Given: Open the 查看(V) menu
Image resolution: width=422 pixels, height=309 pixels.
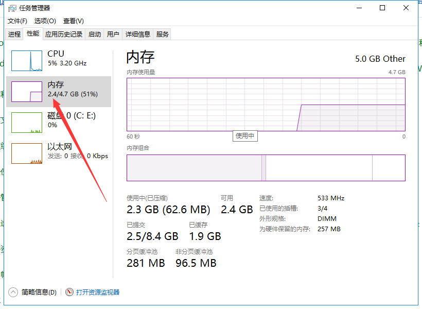Looking at the screenshot, I should (x=73, y=21).
